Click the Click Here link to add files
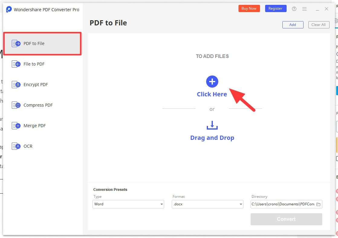The width and height of the screenshot is (338, 238). pos(212,94)
